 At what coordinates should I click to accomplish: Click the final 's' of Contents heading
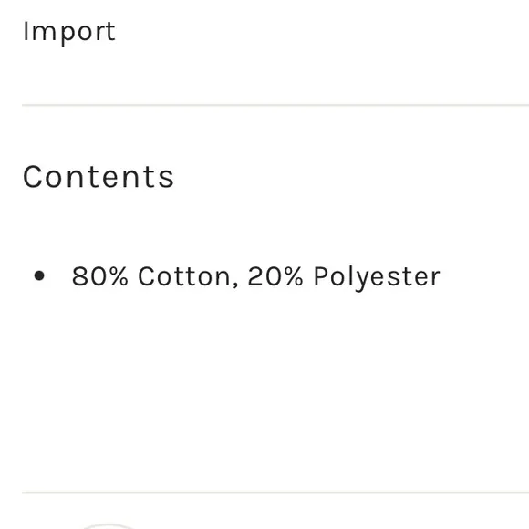point(166,180)
